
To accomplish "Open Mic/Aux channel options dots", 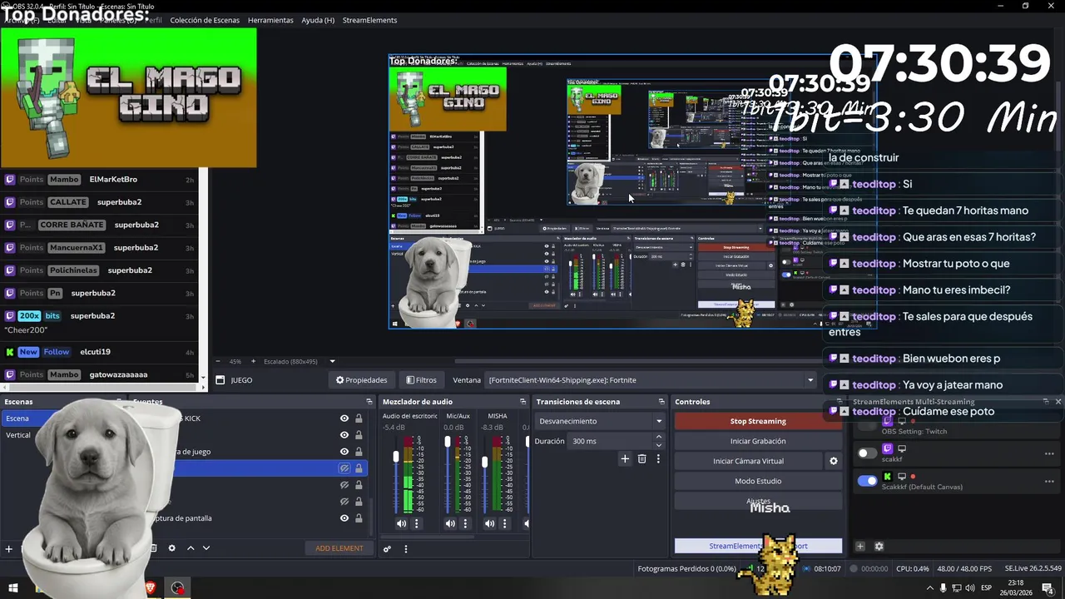I will click(x=465, y=523).
